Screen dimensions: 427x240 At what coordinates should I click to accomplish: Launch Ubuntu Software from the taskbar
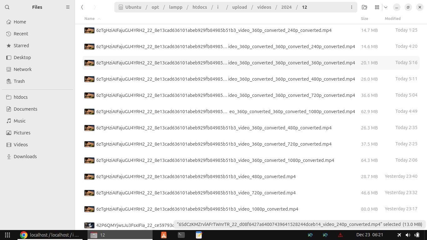point(164,235)
